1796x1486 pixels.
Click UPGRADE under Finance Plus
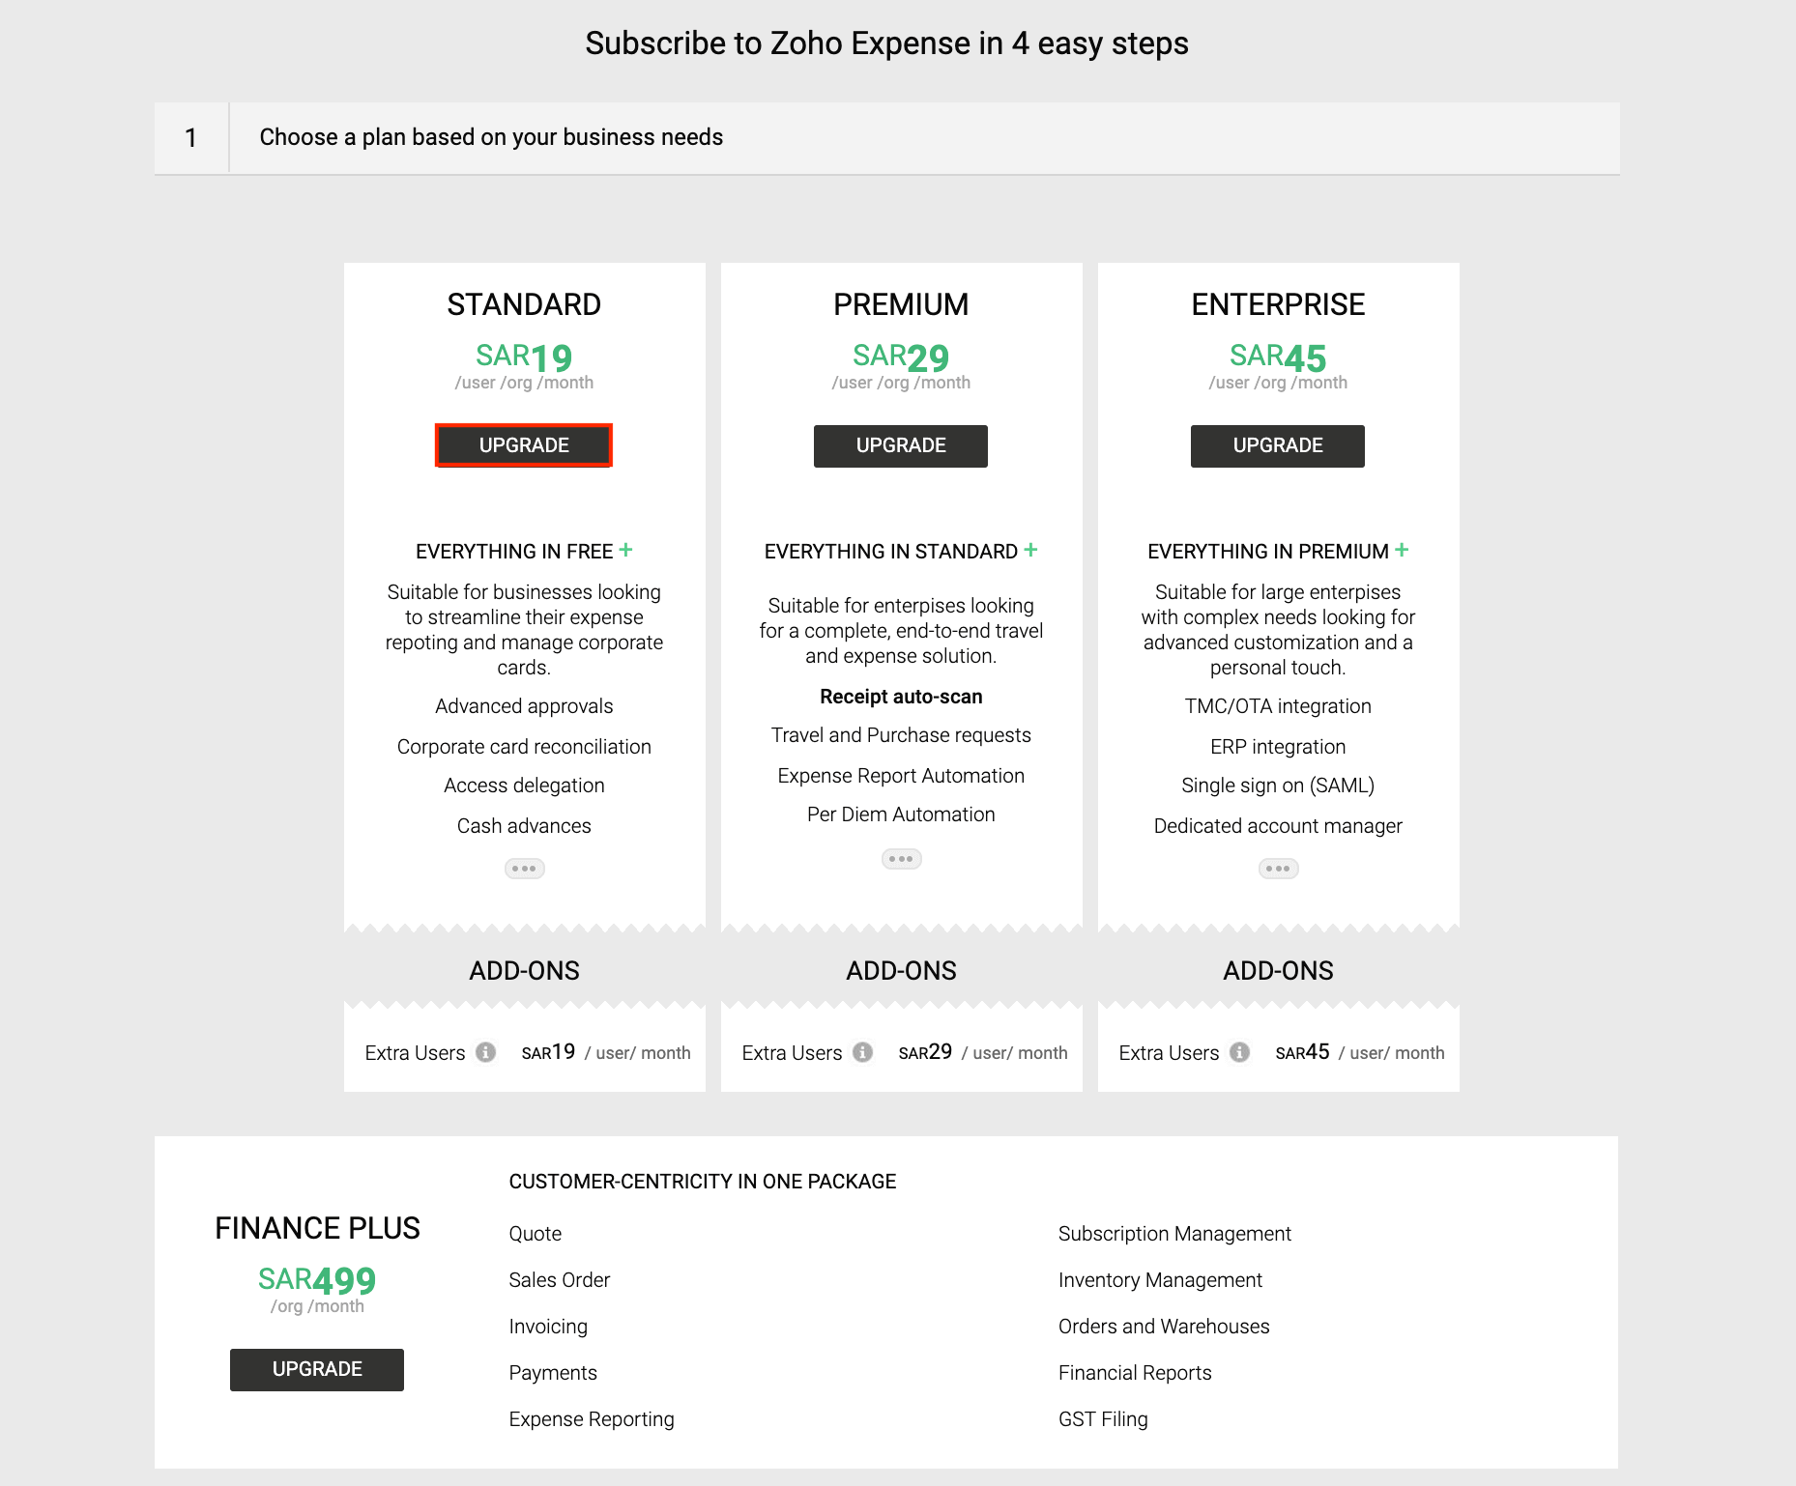[x=316, y=1369]
